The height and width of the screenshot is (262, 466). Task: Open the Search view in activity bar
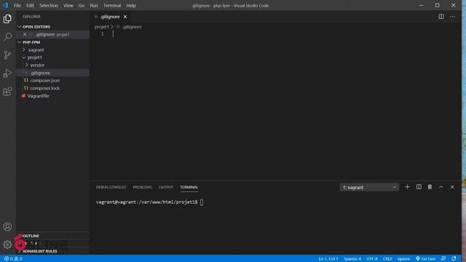[x=7, y=37]
